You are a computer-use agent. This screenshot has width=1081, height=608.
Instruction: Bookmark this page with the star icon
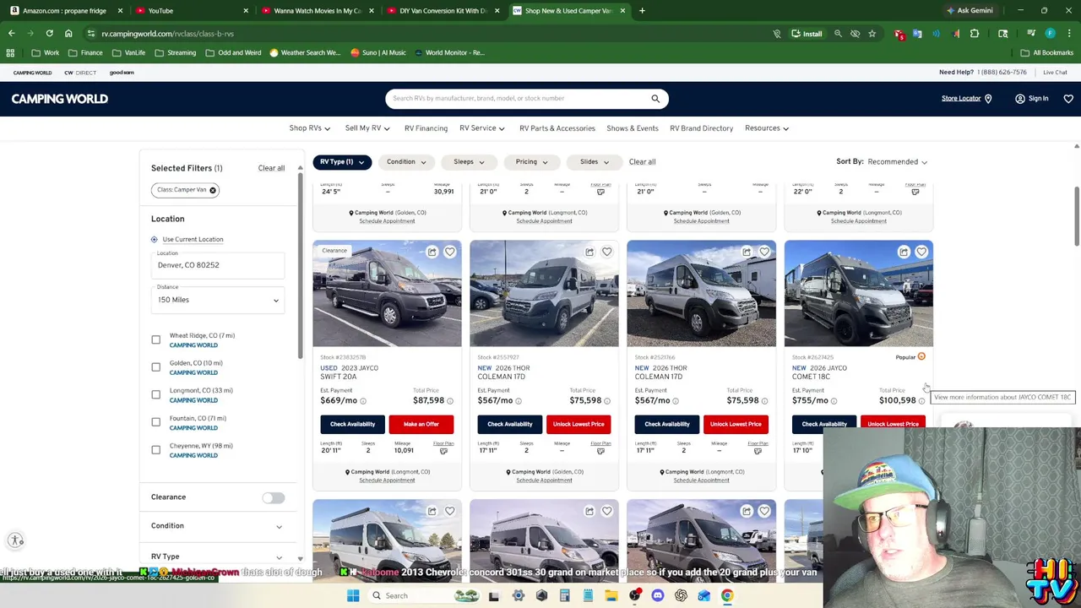tap(872, 34)
